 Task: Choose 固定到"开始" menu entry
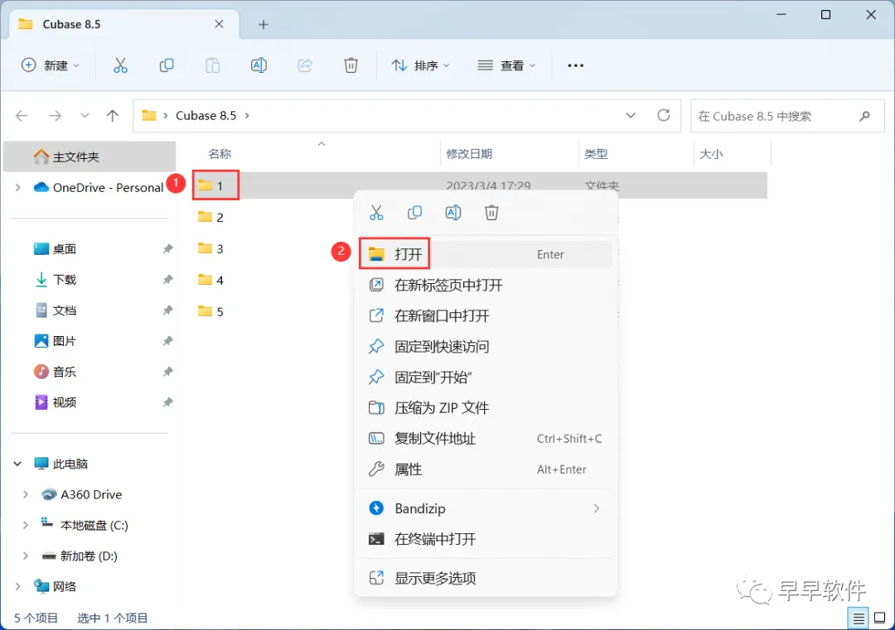click(486, 378)
